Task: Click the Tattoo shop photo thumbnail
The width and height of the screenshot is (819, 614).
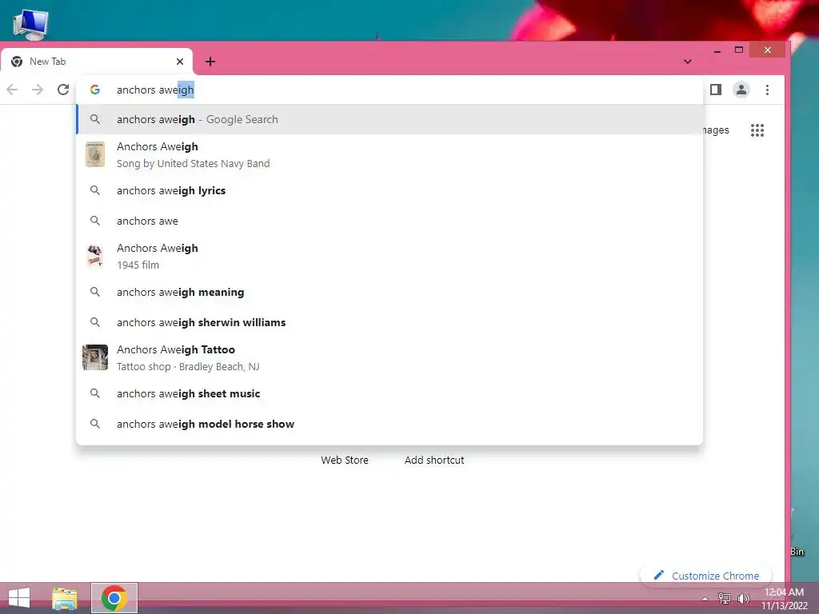Action: [95, 357]
